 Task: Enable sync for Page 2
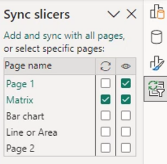106,148
